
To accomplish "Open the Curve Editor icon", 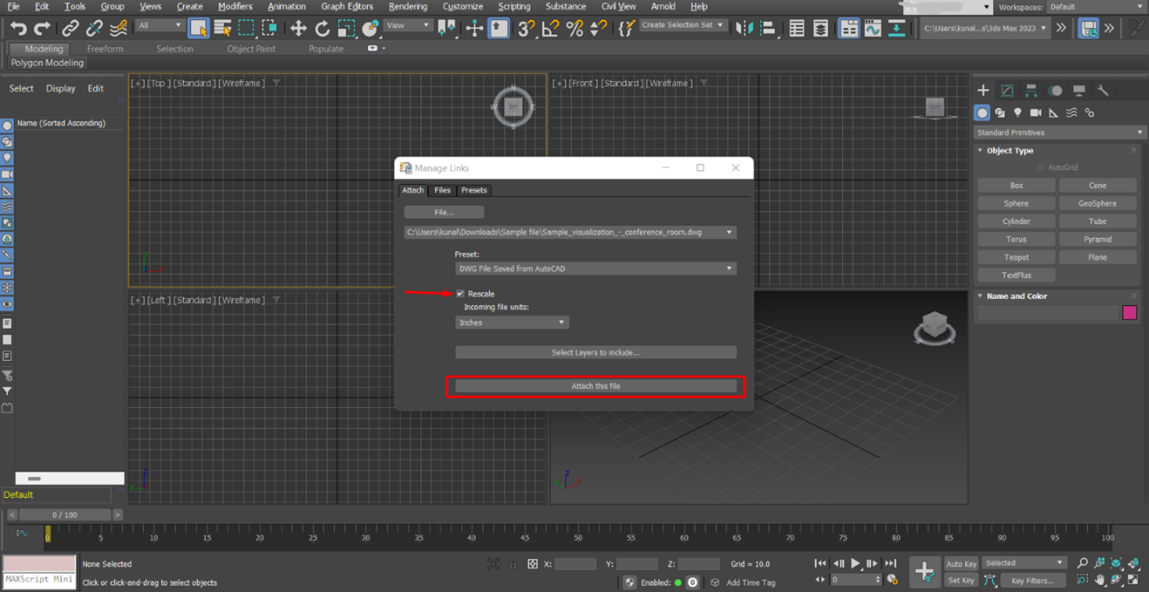I will [x=873, y=28].
